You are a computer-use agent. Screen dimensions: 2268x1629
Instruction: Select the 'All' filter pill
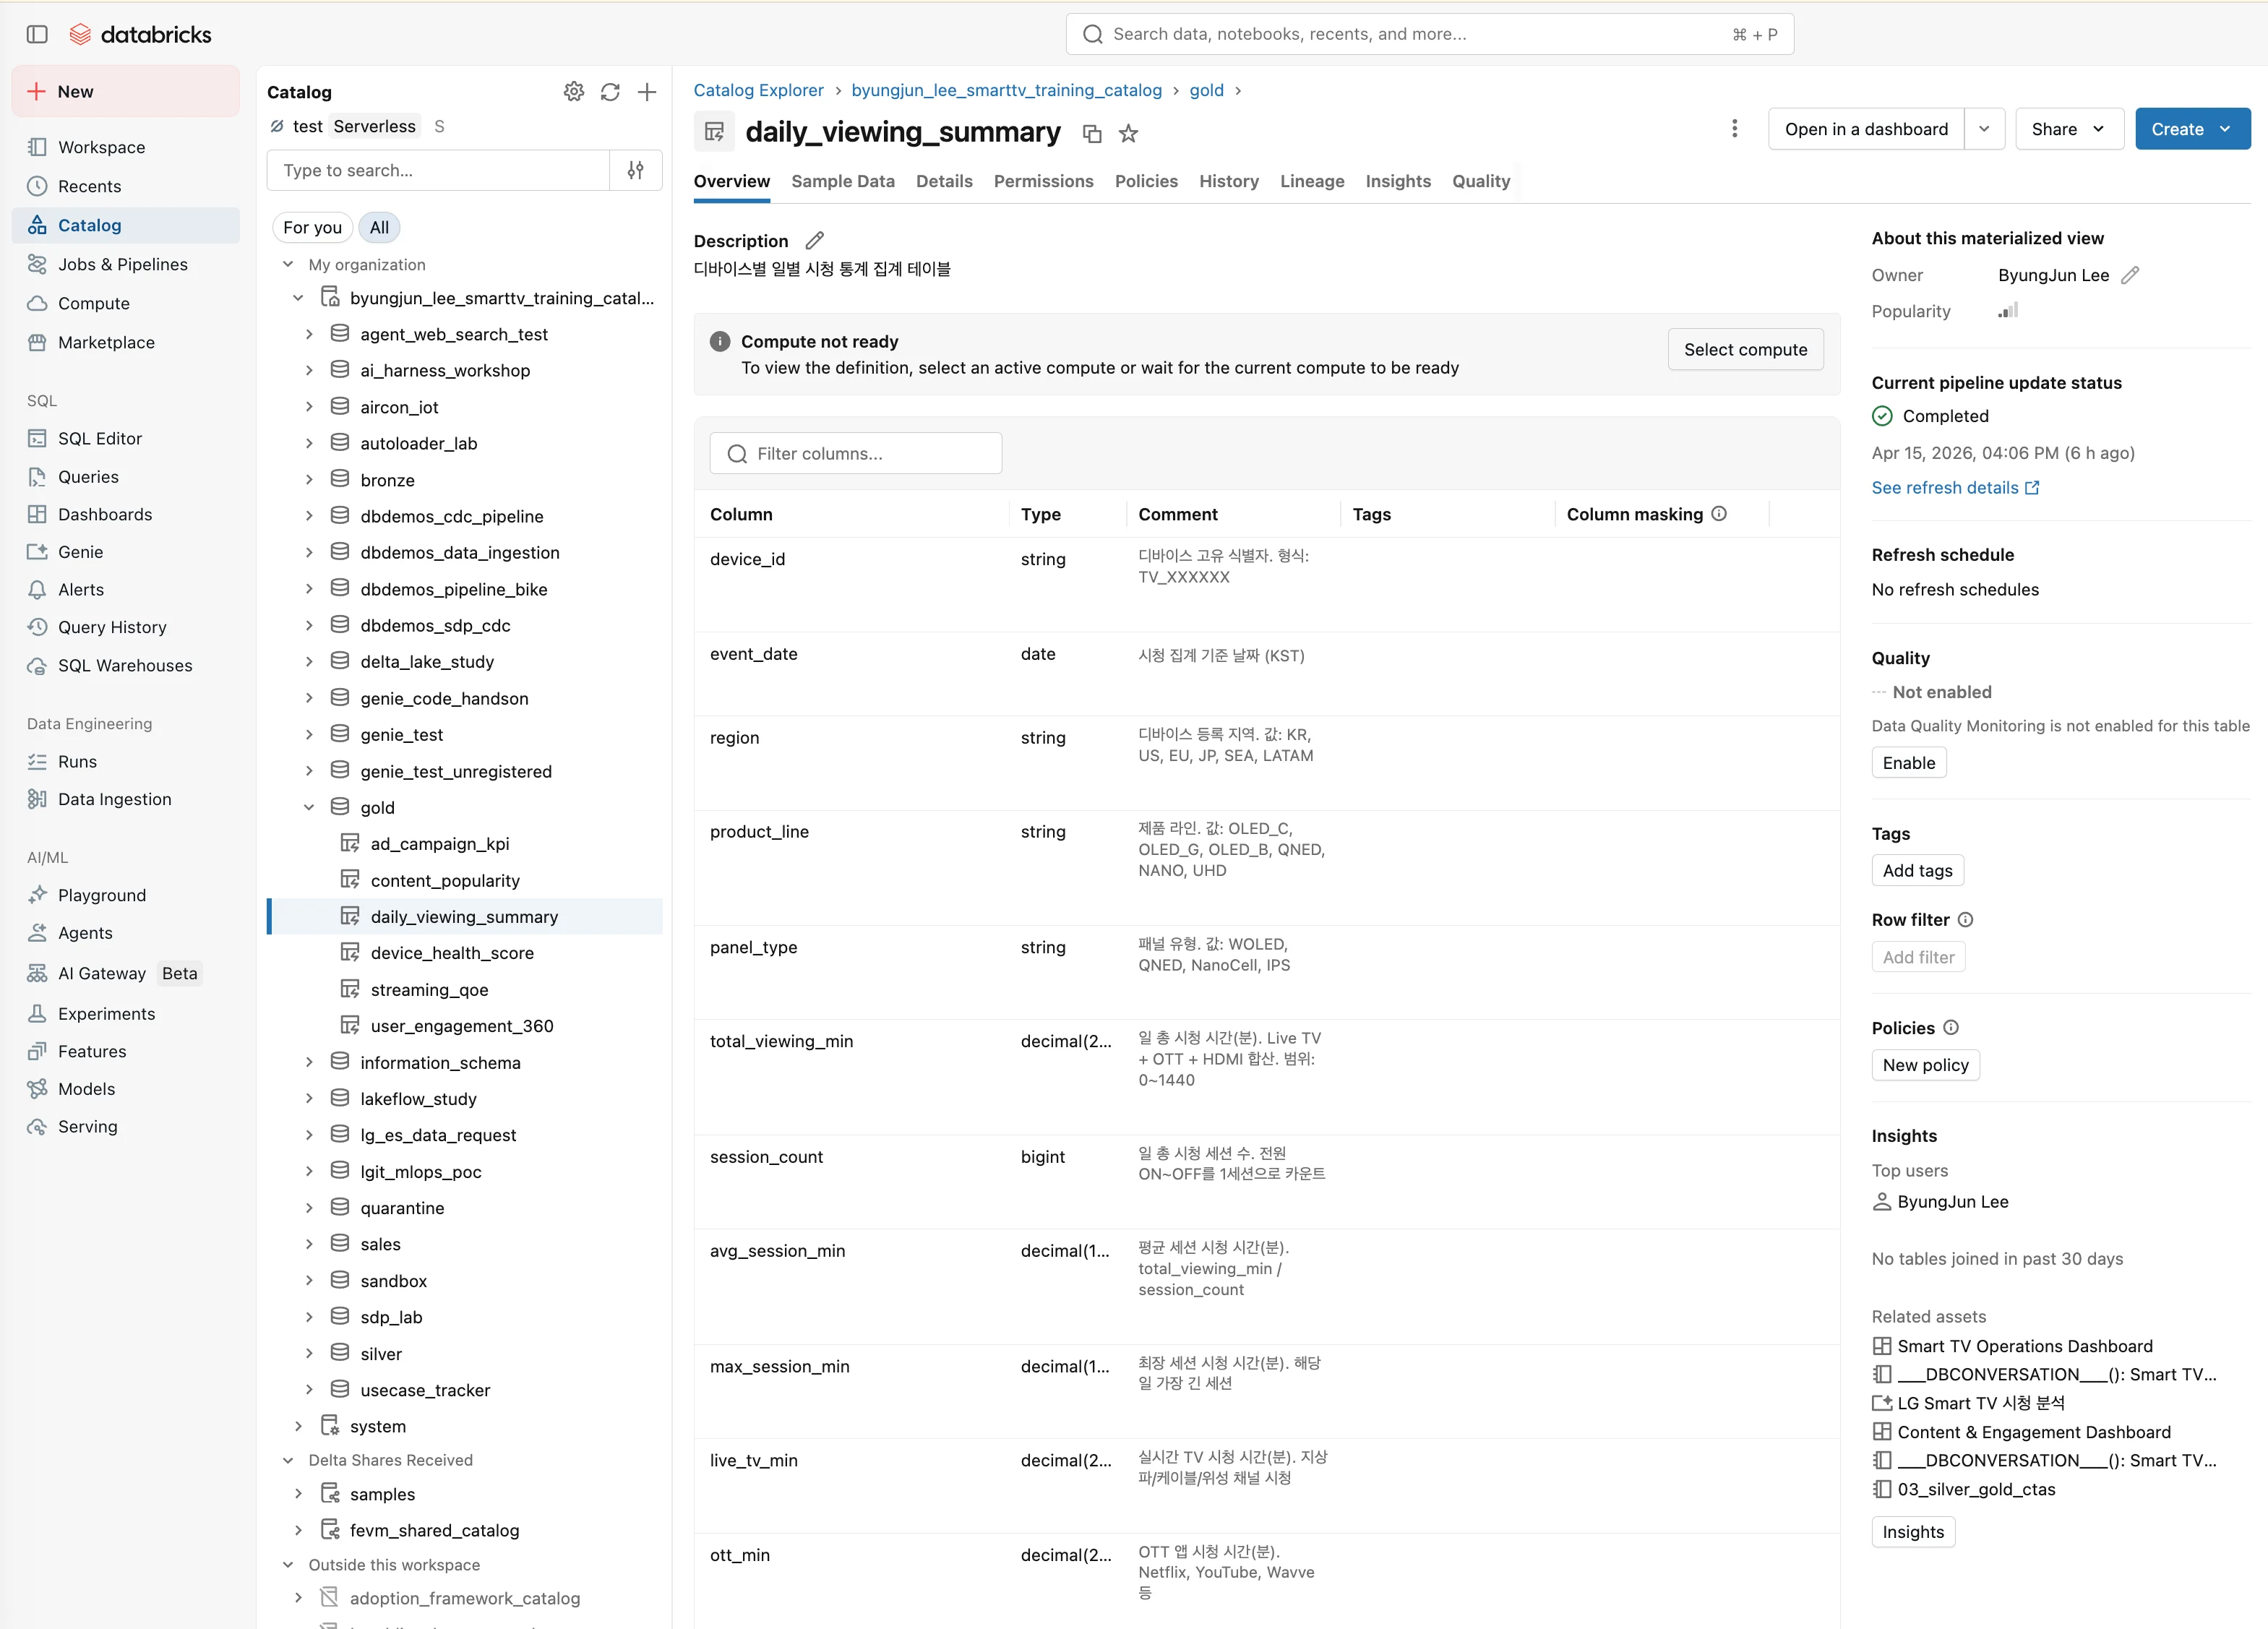[379, 227]
